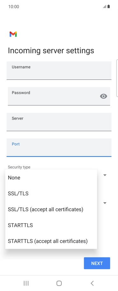Select the Server text field
118x291 pixels.
click(x=59, y=122)
